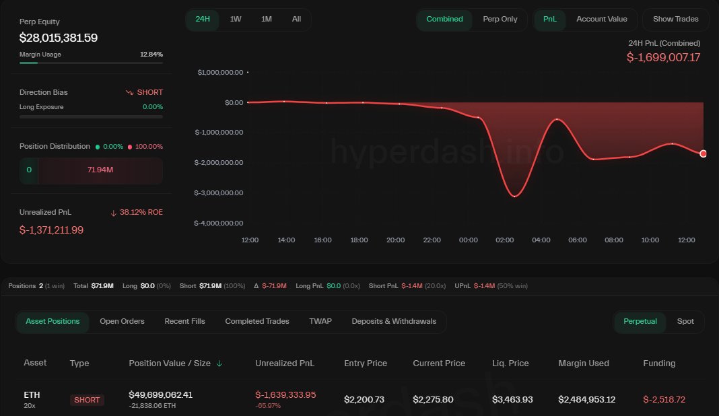Switch to Spot positions view
Screen dimensions: 719x416
point(685,321)
